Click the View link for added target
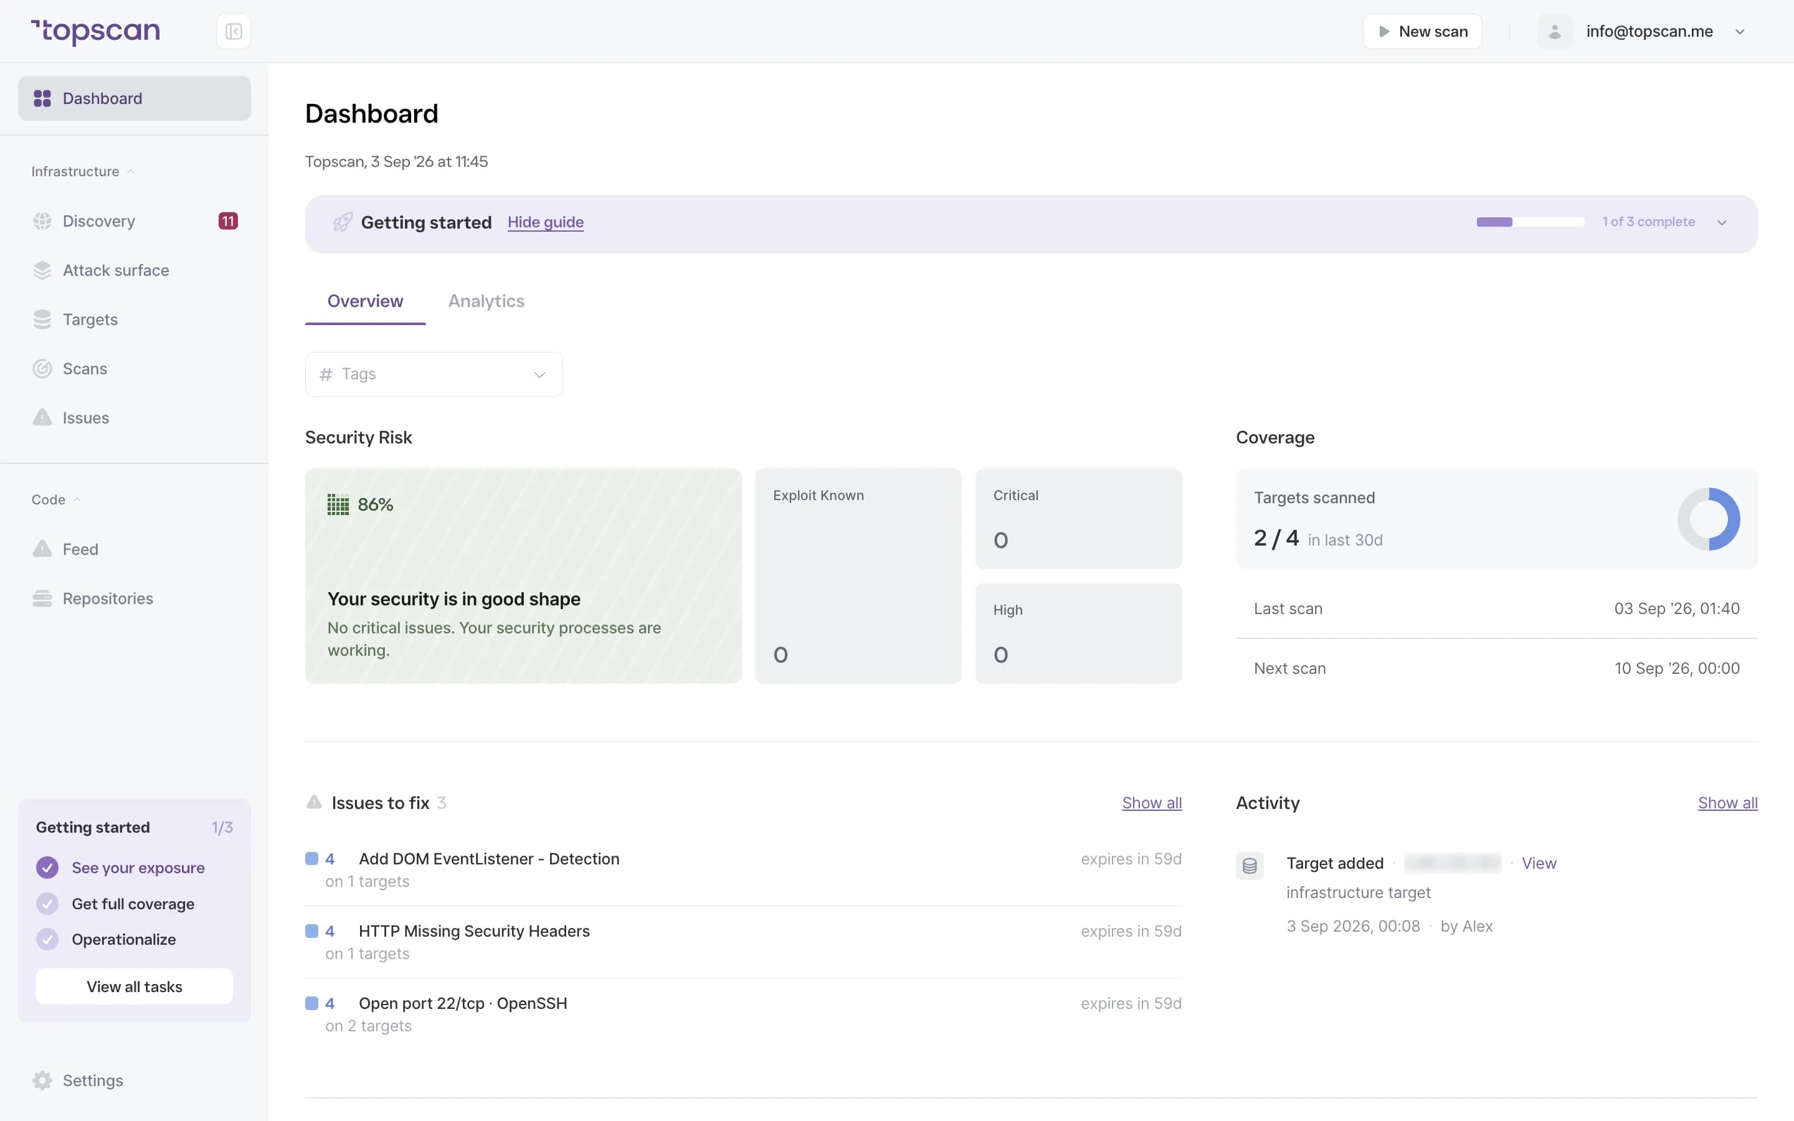1794x1121 pixels. pos(1539,863)
